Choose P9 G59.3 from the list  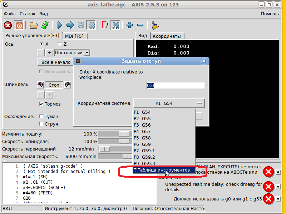164,163
